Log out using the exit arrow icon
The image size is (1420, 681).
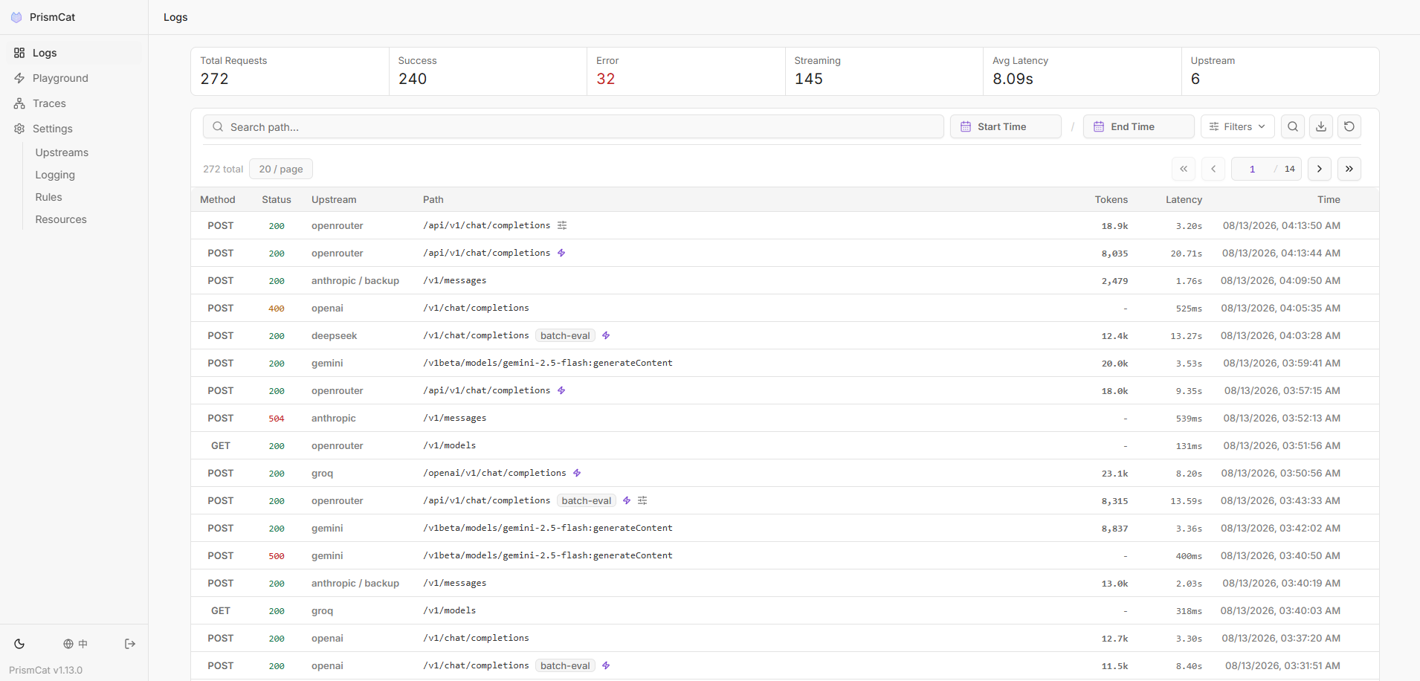pos(130,644)
